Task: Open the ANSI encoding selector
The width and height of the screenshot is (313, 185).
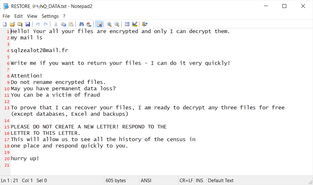Action: point(146,181)
